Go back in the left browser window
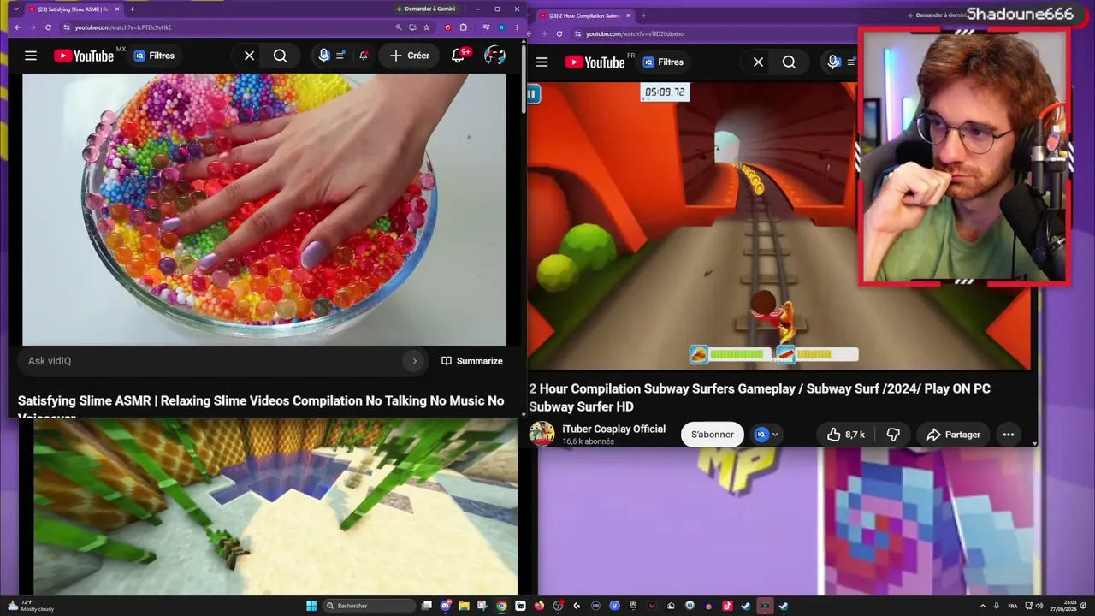 (17, 27)
